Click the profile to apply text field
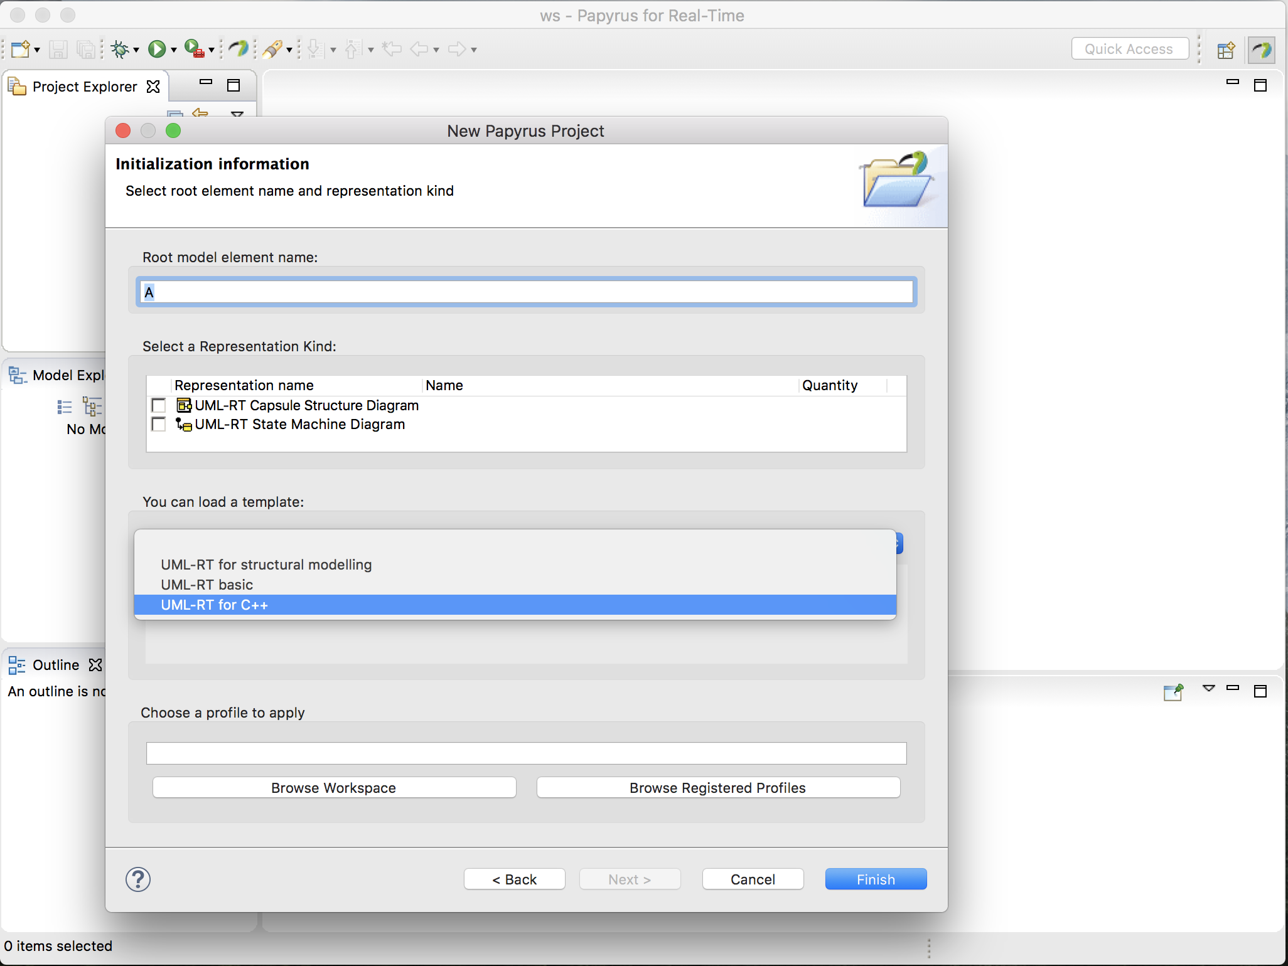This screenshot has height=966, width=1288. (x=526, y=753)
